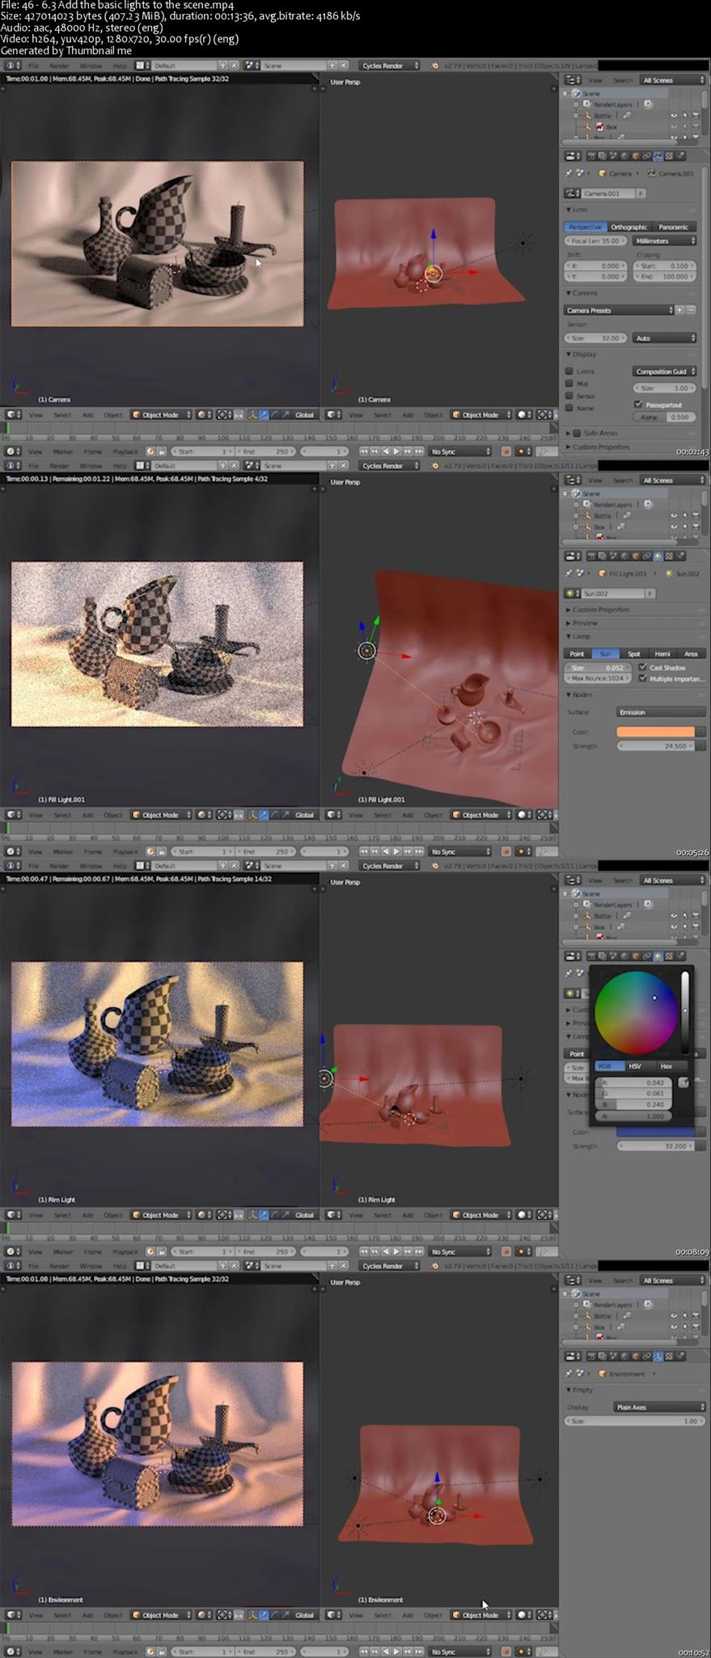This screenshot has height=1658, width=711.
Task: Open the Render properties tab in the Camera.001 panel
Action: (x=592, y=155)
